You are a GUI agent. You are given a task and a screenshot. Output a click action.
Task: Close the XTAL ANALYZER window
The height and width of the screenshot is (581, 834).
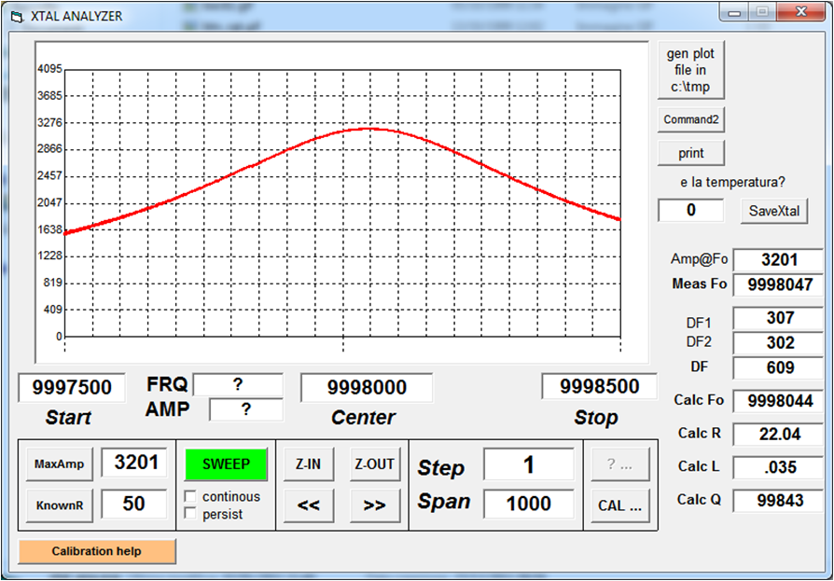[x=801, y=12]
